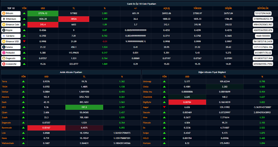
Task: Click the red Binance Coin USD price 315.4
Action: click(43, 25)
